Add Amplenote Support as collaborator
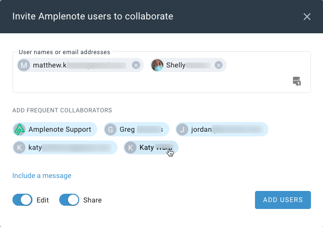Image resolution: width=323 pixels, height=227 pixels. [x=55, y=129]
